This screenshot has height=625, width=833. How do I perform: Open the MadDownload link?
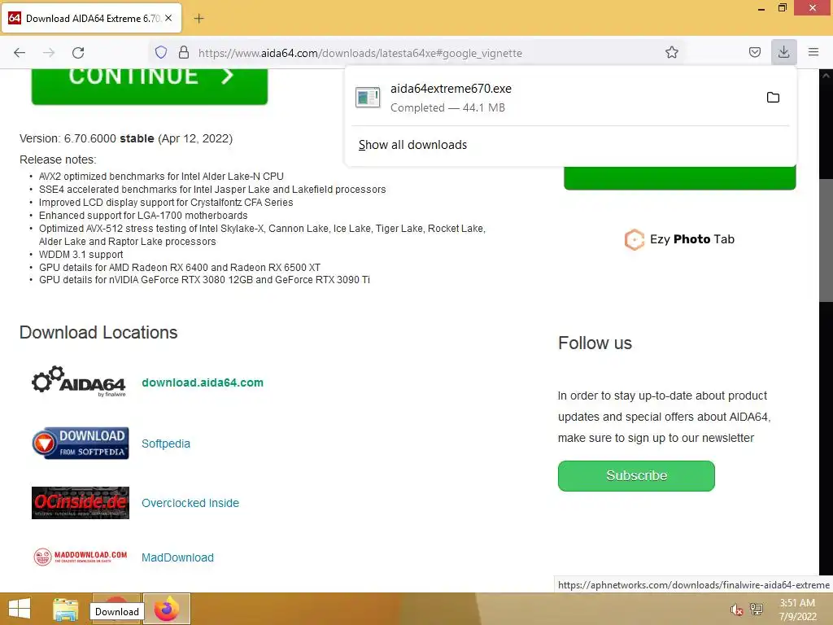point(177,557)
